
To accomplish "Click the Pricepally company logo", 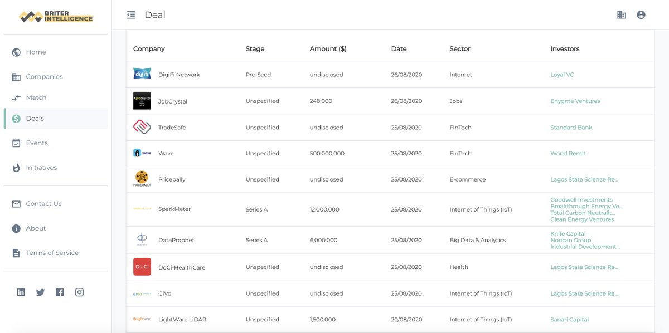I will point(142,179).
